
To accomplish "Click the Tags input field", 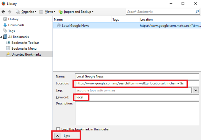I will click(x=133, y=90).
